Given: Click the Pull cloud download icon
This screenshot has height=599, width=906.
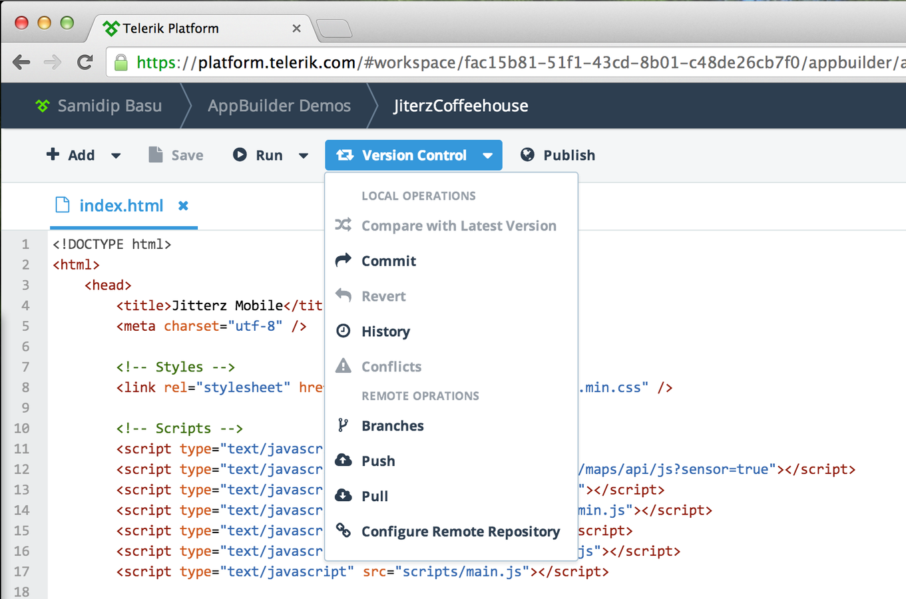Looking at the screenshot, I should (343, 495).
